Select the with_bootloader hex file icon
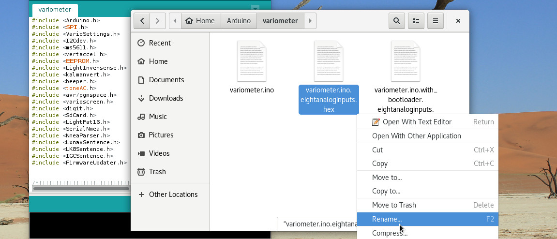557x239 pixels. coord(406,61)
